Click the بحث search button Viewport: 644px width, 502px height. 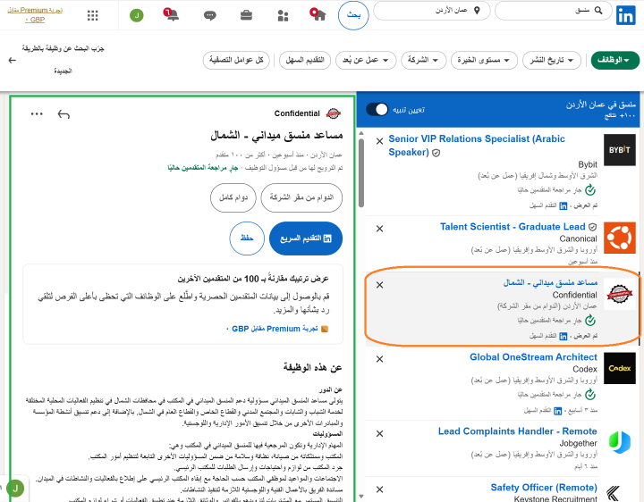tap(353, 15)
